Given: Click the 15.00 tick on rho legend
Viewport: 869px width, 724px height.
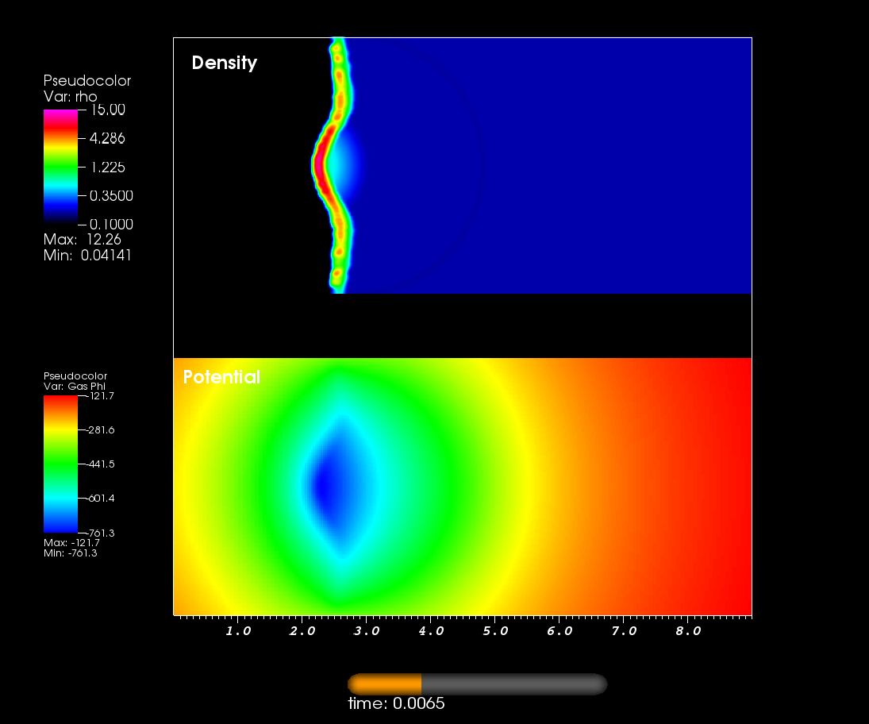Looking at the screenshot, I should [107, 110].
